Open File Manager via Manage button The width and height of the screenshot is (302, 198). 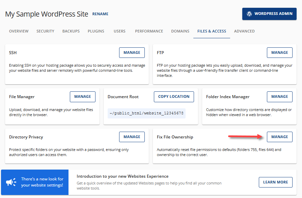pyautogui.click(x=83, y=96)
